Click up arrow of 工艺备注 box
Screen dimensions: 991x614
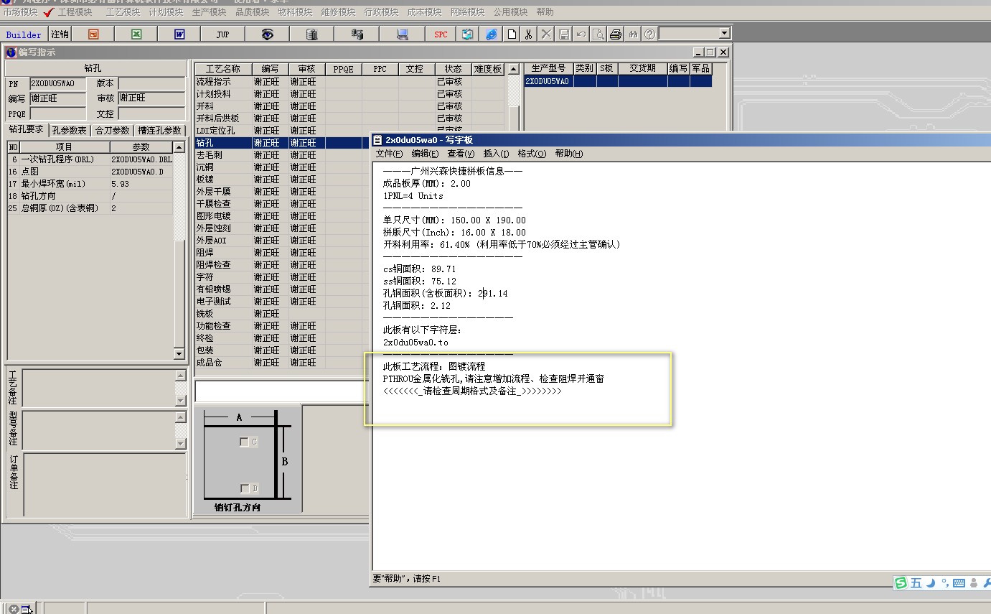click(180, 376)
